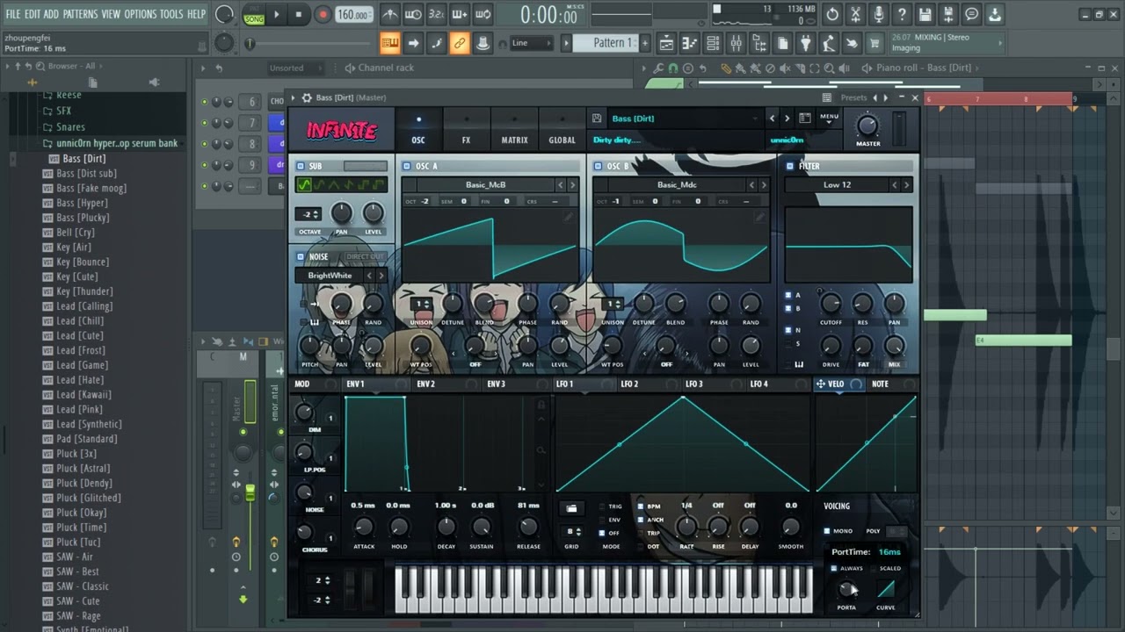Viewport: 1125px width, 632px height.
Task: Select the ENV 2 tab
Action: click(x=425, y=384)
